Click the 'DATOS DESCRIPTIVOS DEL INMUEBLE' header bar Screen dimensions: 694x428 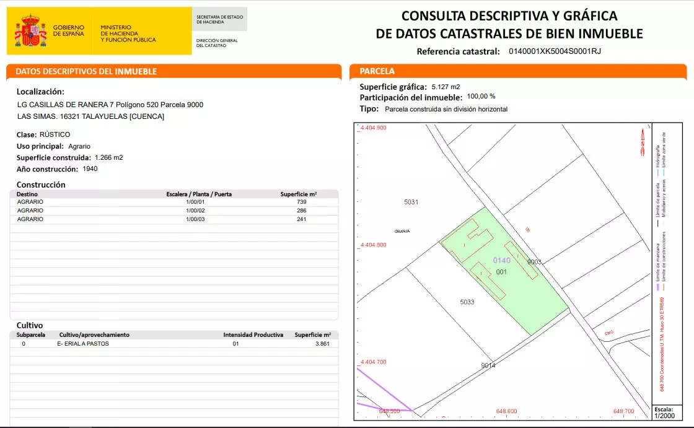[x=174, y=71]
